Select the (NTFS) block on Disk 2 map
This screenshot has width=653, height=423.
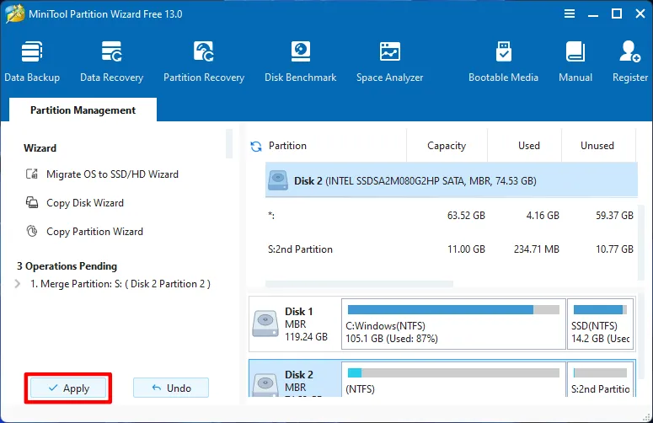(x=453, y=379)
